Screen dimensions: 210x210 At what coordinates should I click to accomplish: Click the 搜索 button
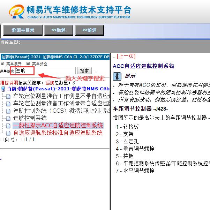pyautogui.click(x=84, y=70)
